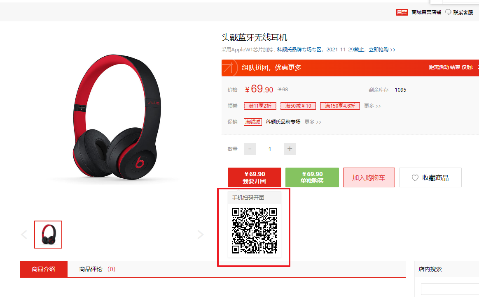Click the group-buy logo on the orange banner

229,68
